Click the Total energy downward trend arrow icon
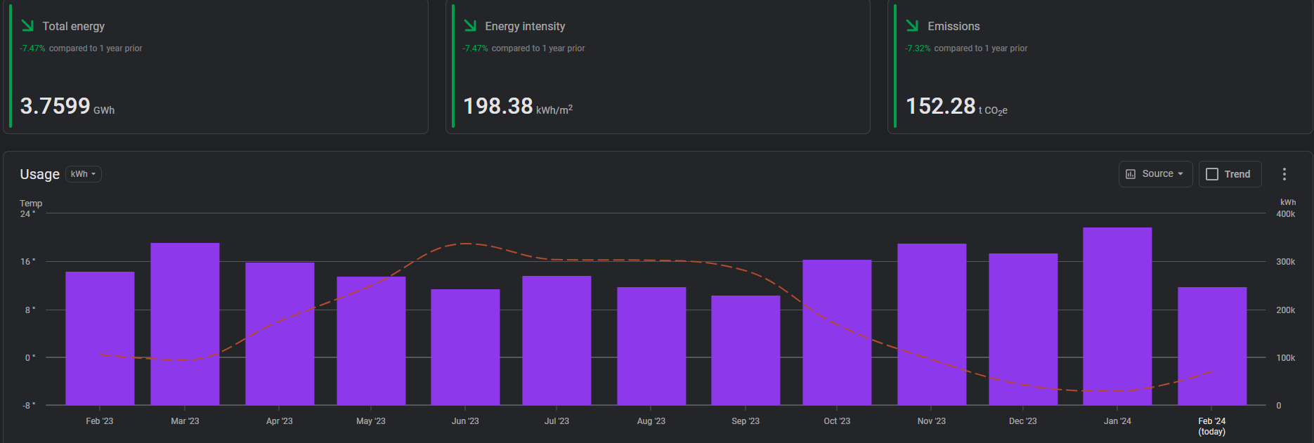Viewport: 1314px width, 443px height. coord(27,26)
